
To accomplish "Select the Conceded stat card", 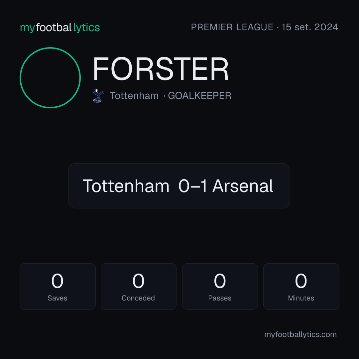I will point(139,287).
